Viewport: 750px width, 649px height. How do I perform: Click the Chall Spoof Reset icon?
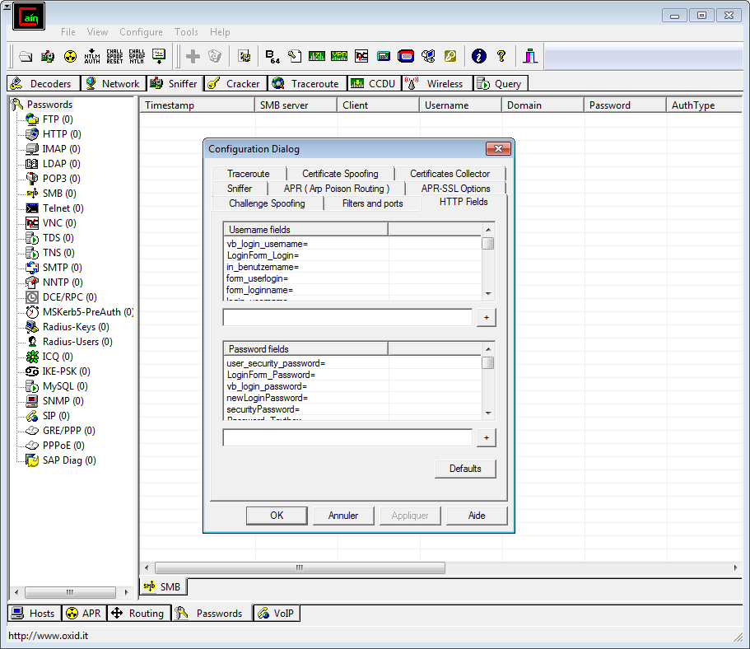click(114, 57)
